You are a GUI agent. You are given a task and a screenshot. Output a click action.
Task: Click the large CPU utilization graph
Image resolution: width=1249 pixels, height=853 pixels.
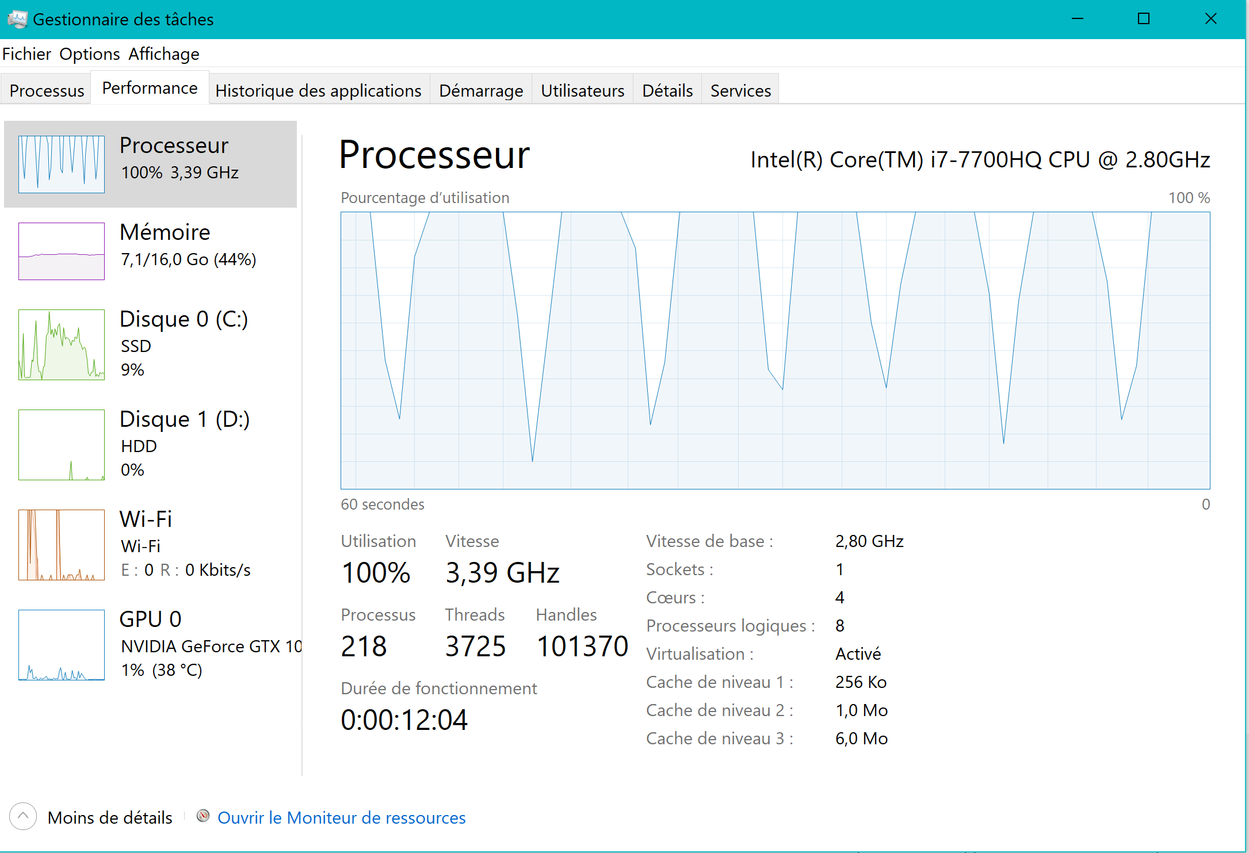(775, 351)
